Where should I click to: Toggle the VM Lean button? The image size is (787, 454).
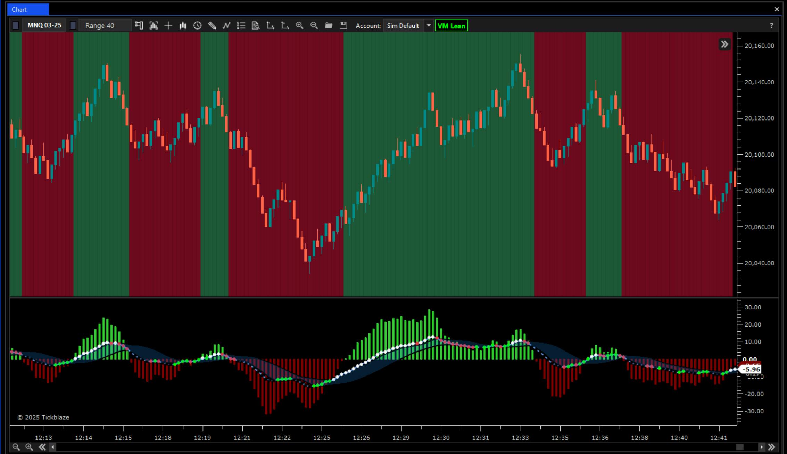[451, 26]
